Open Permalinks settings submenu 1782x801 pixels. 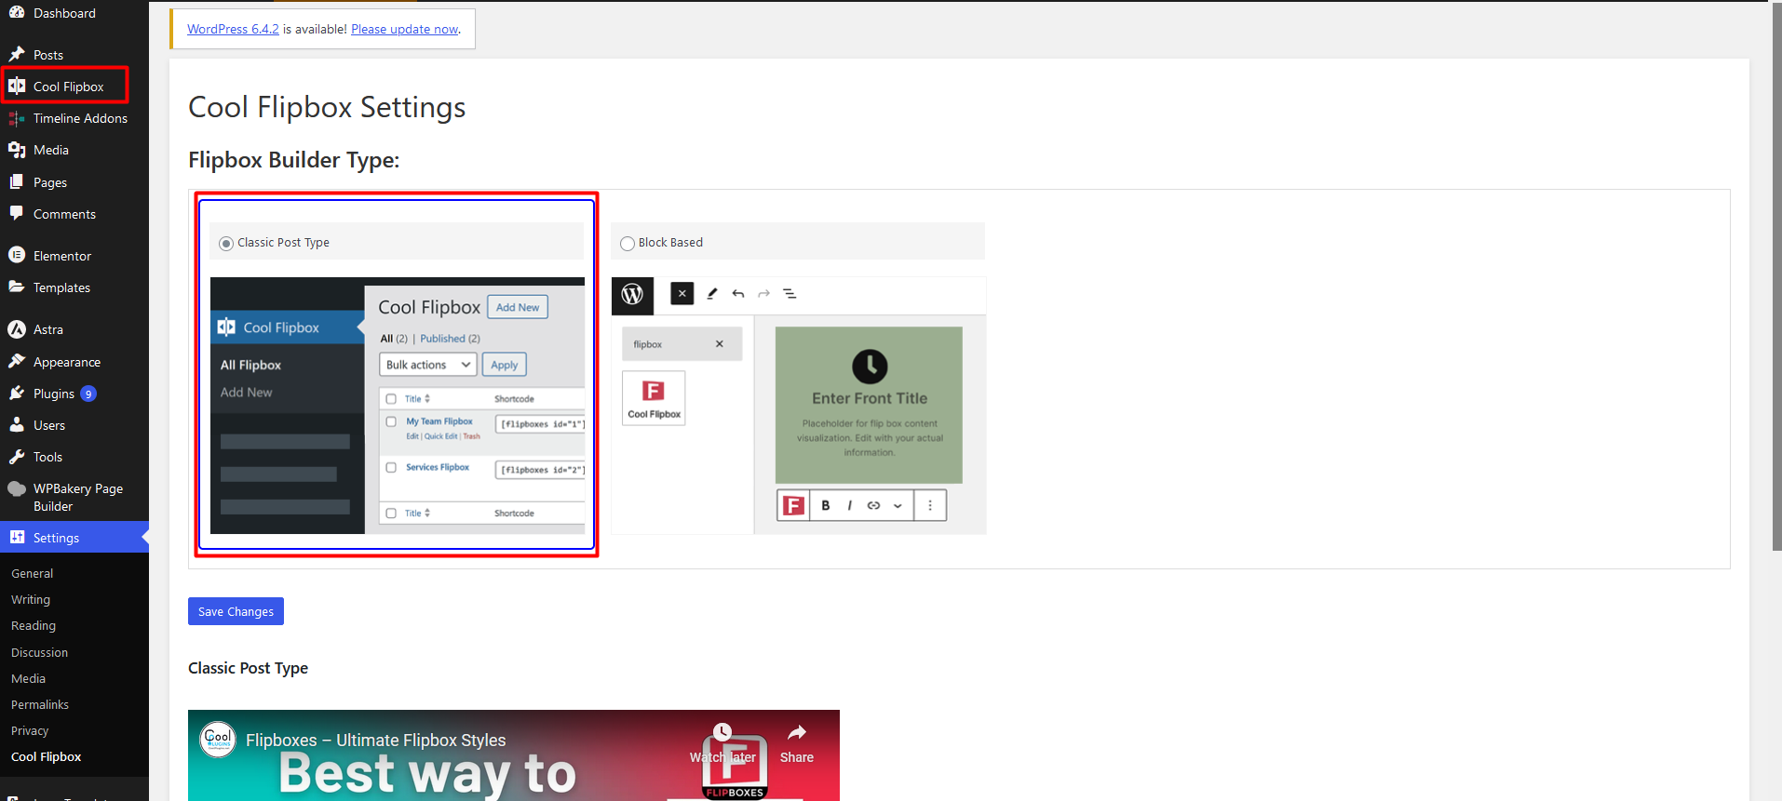click(40, 704)
